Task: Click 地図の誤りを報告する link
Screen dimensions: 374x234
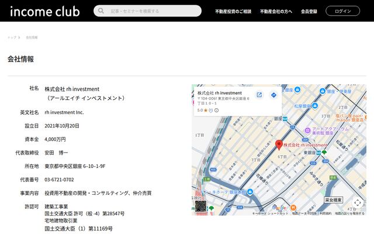Action: point(349,213)
